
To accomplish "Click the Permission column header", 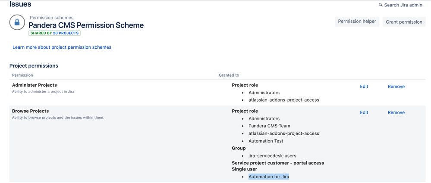I will point(22,75).
